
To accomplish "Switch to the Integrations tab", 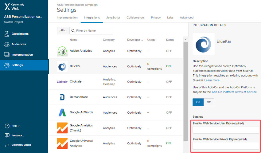I will click(x=92, y=18).
